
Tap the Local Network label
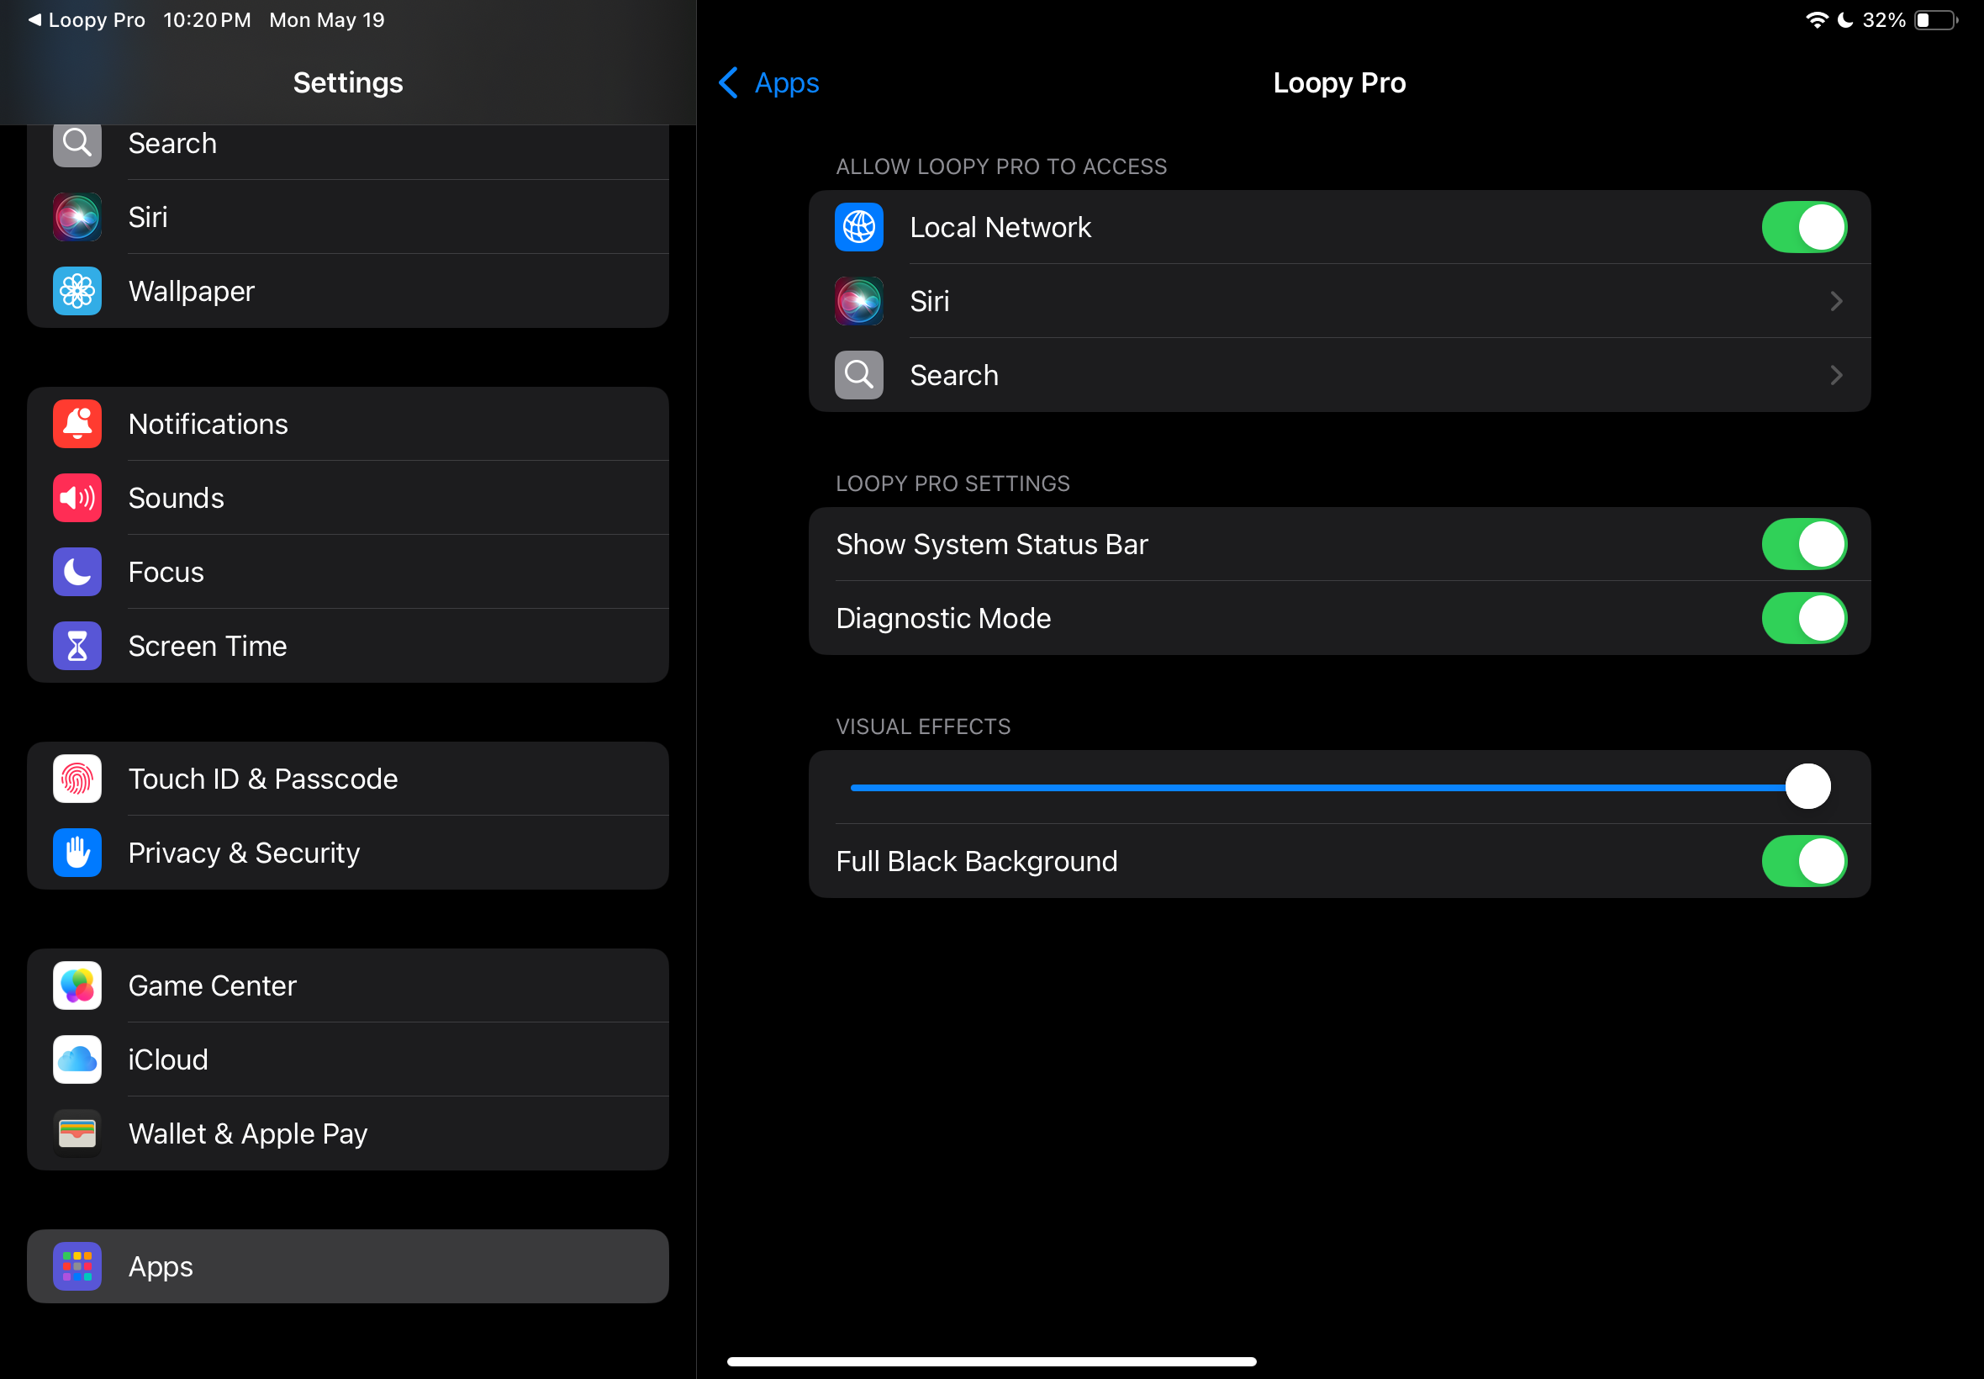click(x=1000, y=227)
